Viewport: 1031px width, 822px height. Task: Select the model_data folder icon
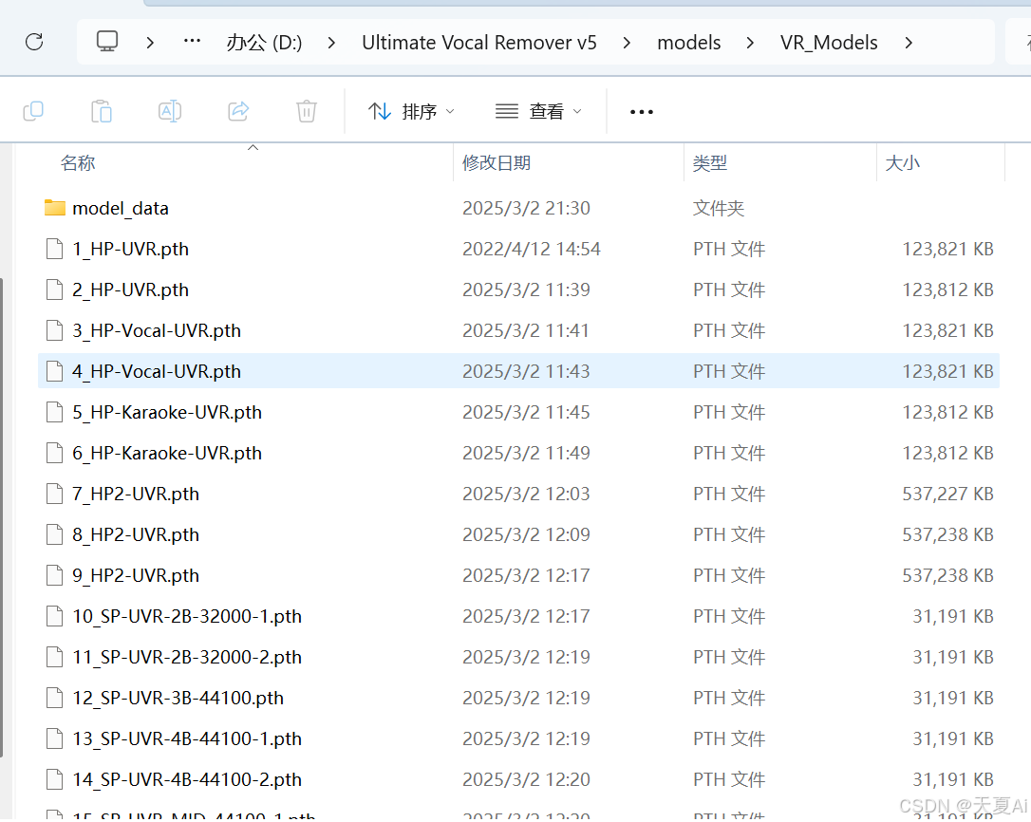click(54, 208)
